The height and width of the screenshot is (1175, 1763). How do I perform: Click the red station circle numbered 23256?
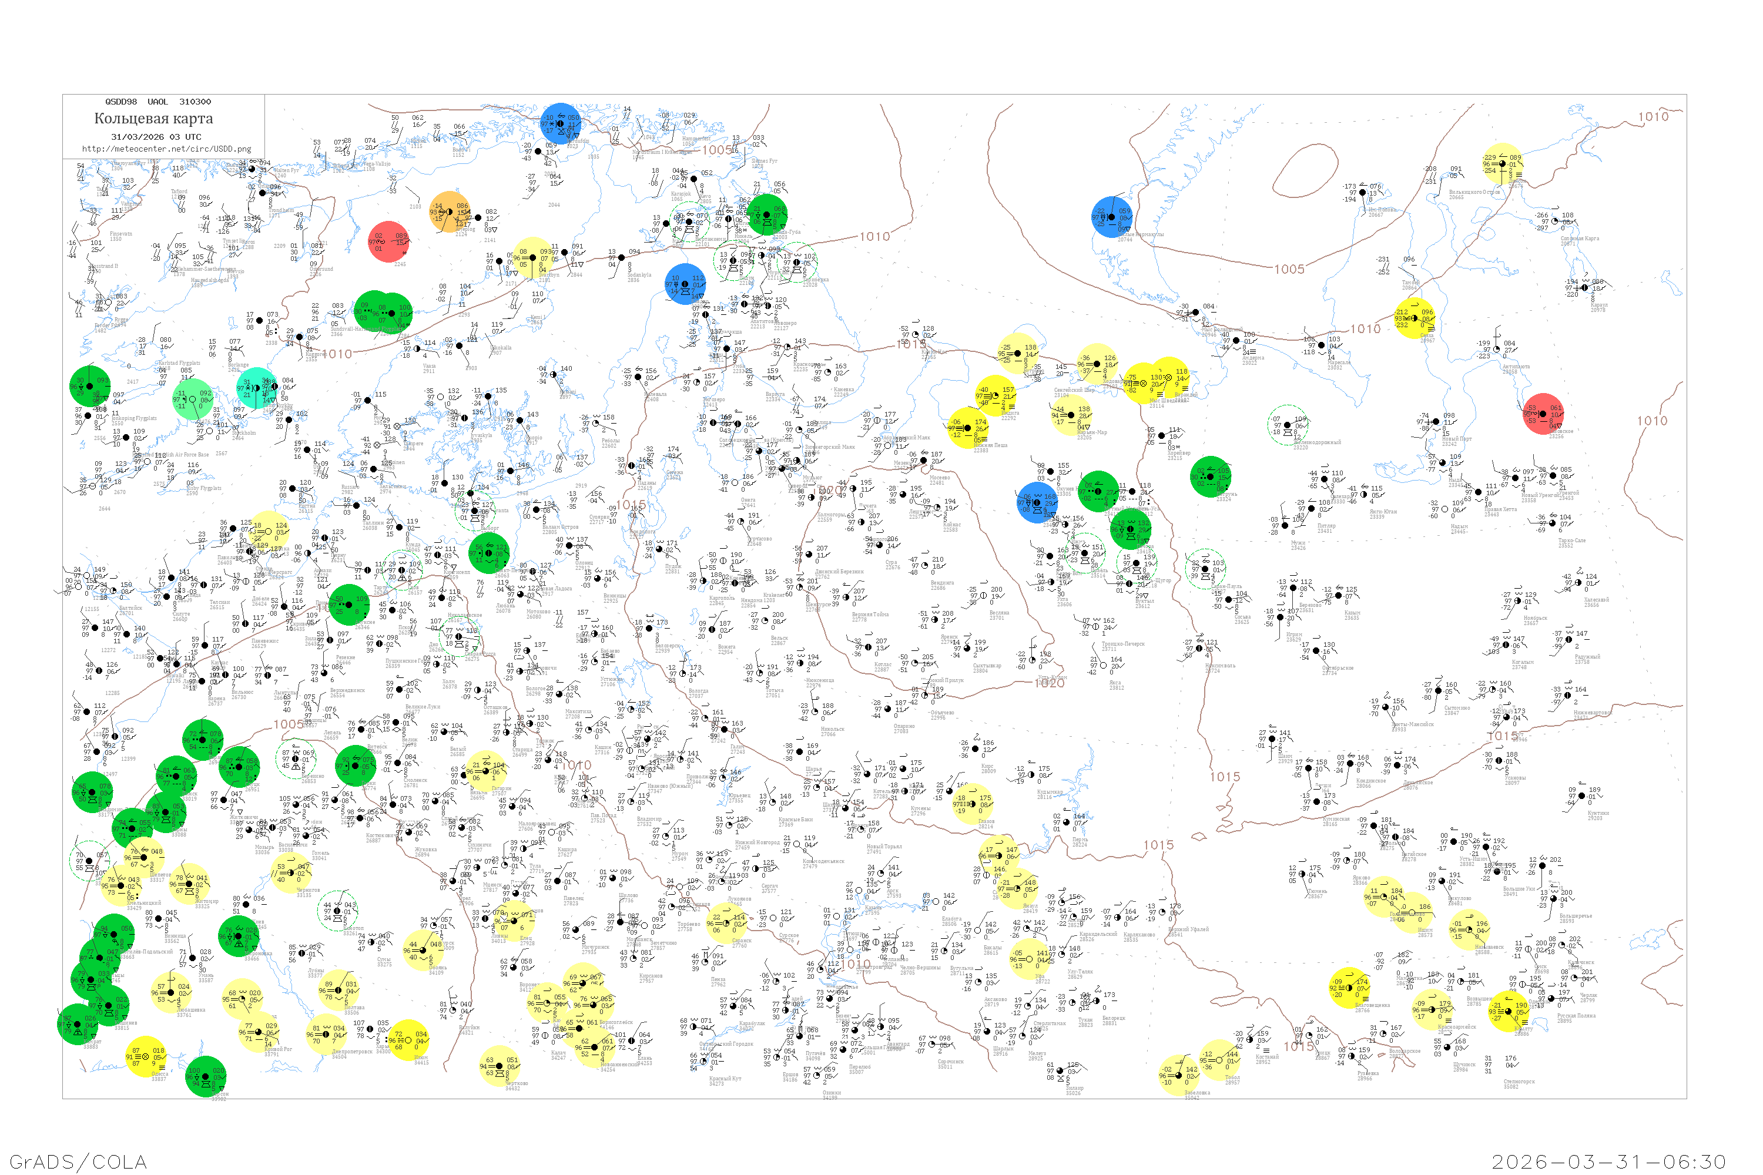pos(1543,414)
